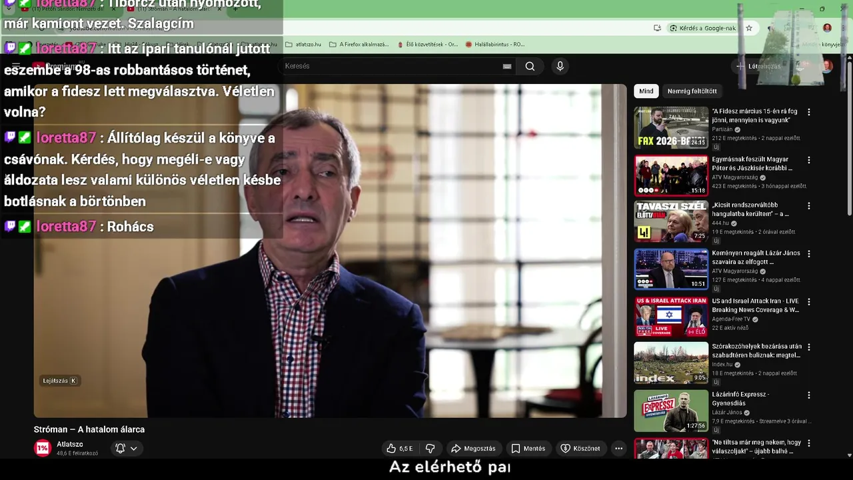
Task: Open the Agenda-Free TV channel name
Action: [x=731, y=319]
